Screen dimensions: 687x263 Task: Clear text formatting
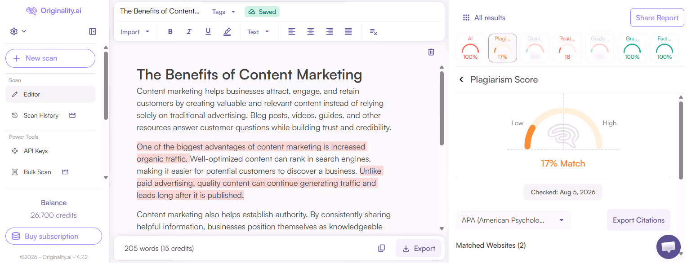(373, 32)
